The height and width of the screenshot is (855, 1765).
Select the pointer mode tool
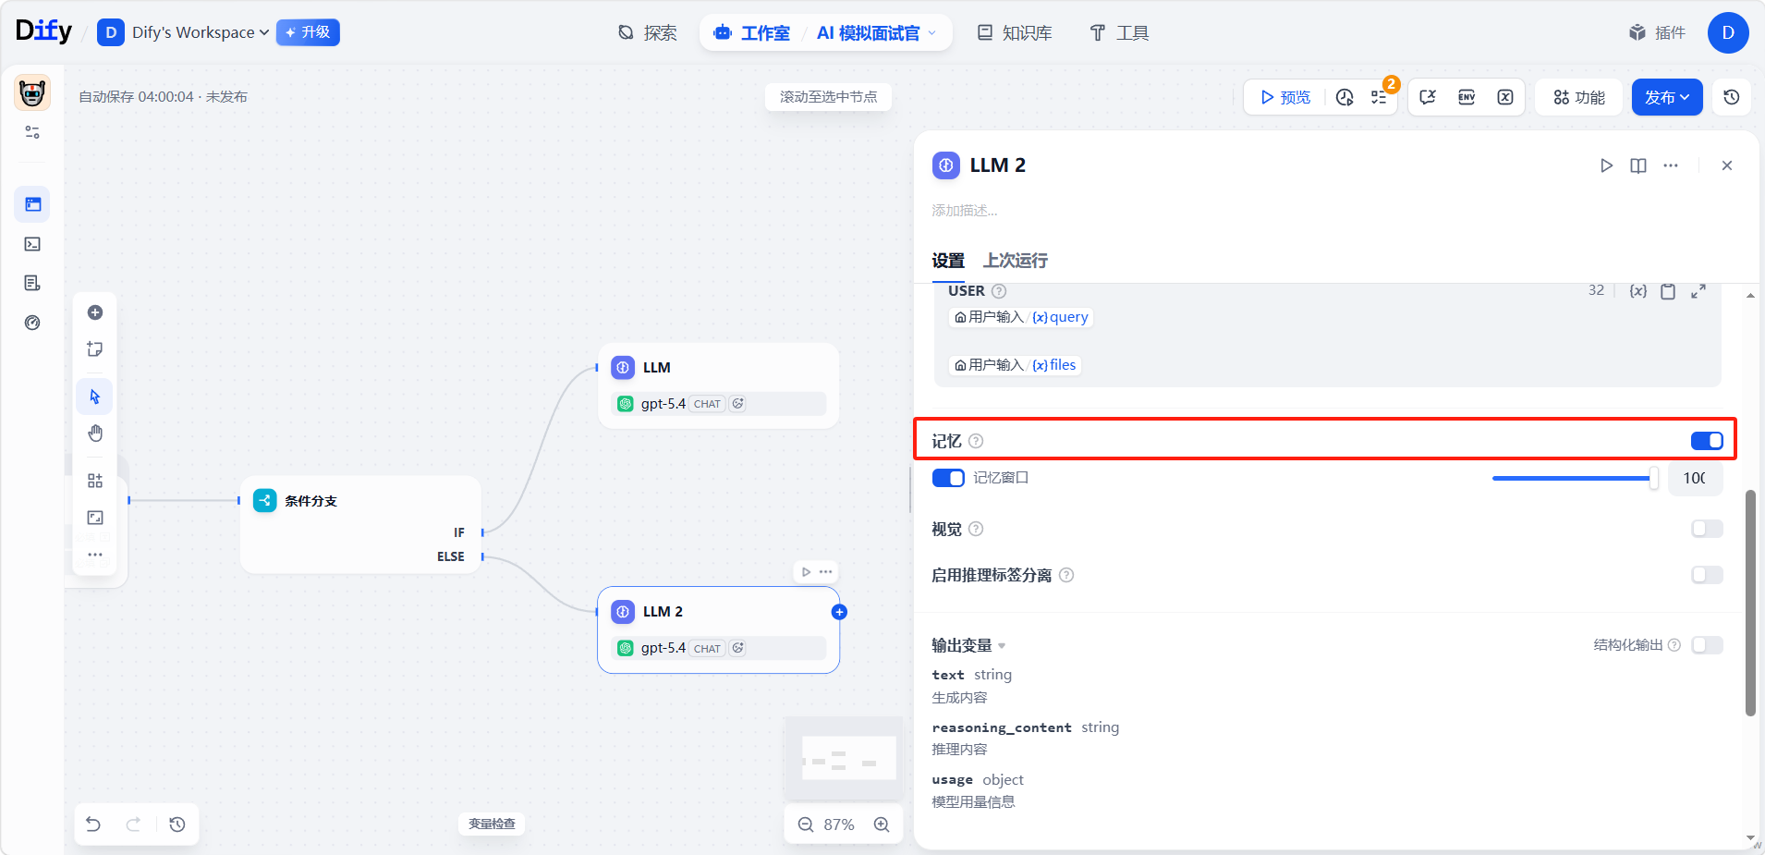coord(95,397)
